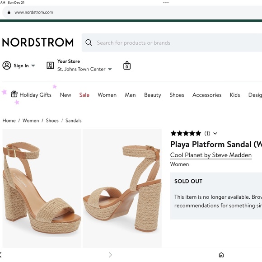Go to Home breadcrumb link
Image resolution: width=262 pixels, height=262 pixels.
[9, 121]
